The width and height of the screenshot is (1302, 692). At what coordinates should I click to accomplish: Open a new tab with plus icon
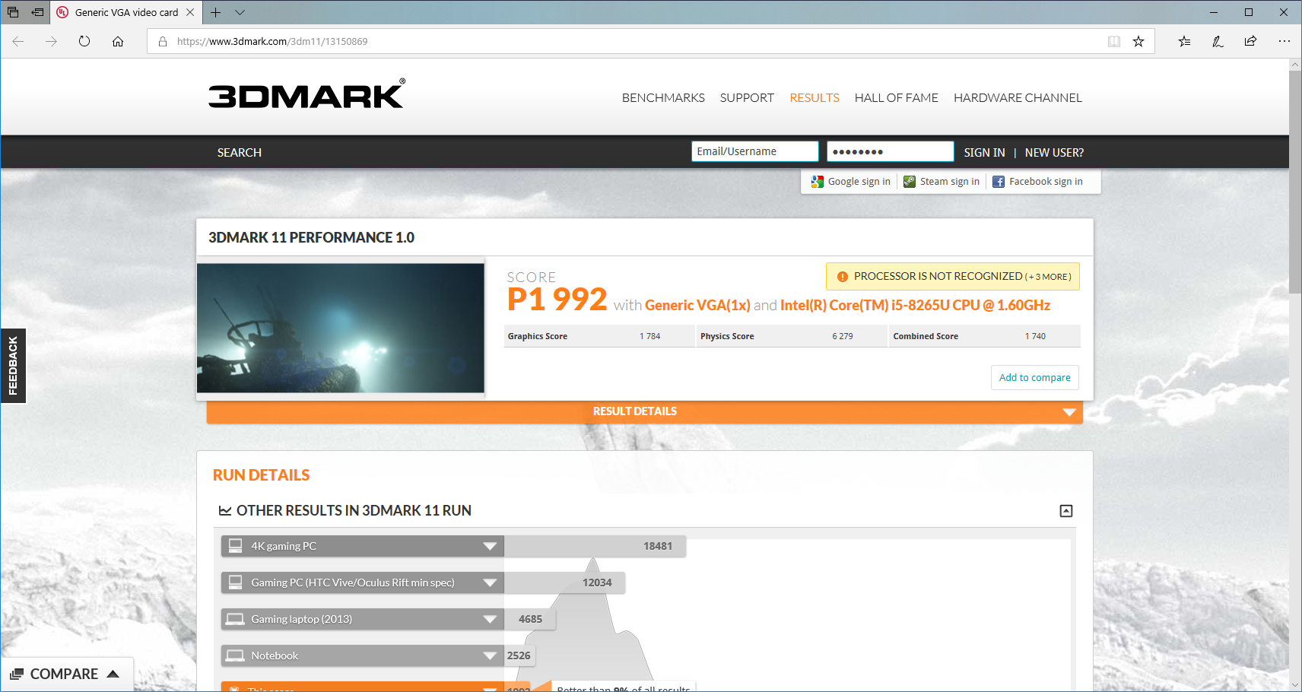click(x=216, y=12)
